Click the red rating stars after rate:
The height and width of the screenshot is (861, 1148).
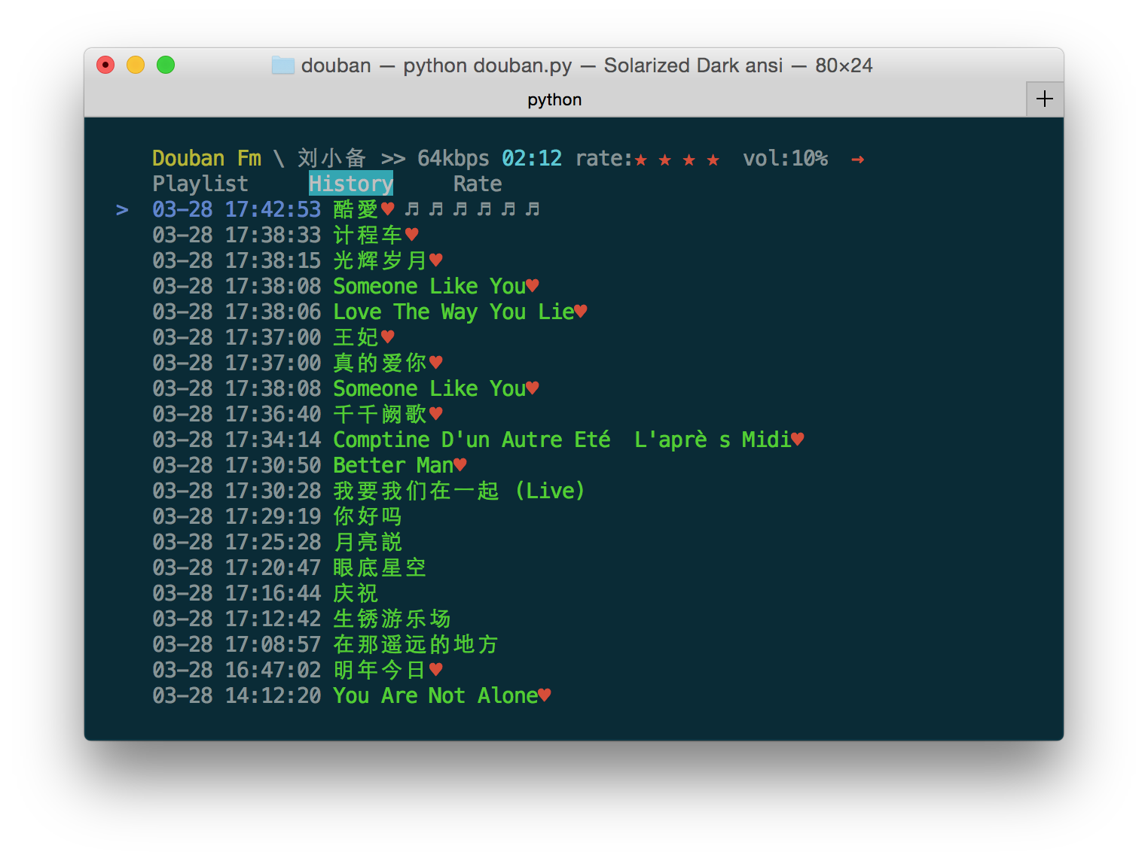coord(677,160)
